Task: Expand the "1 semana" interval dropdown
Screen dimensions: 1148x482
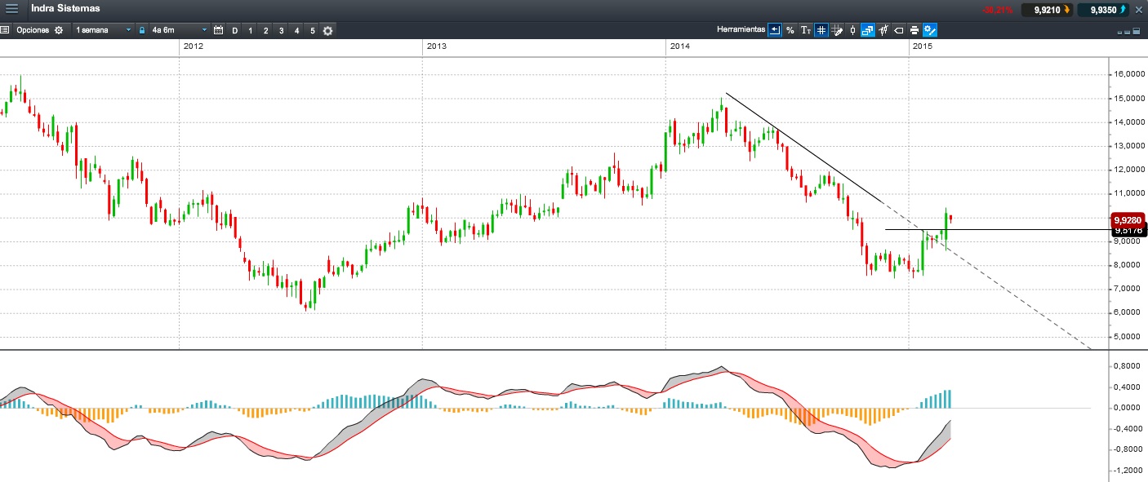Action: (103, 30)
